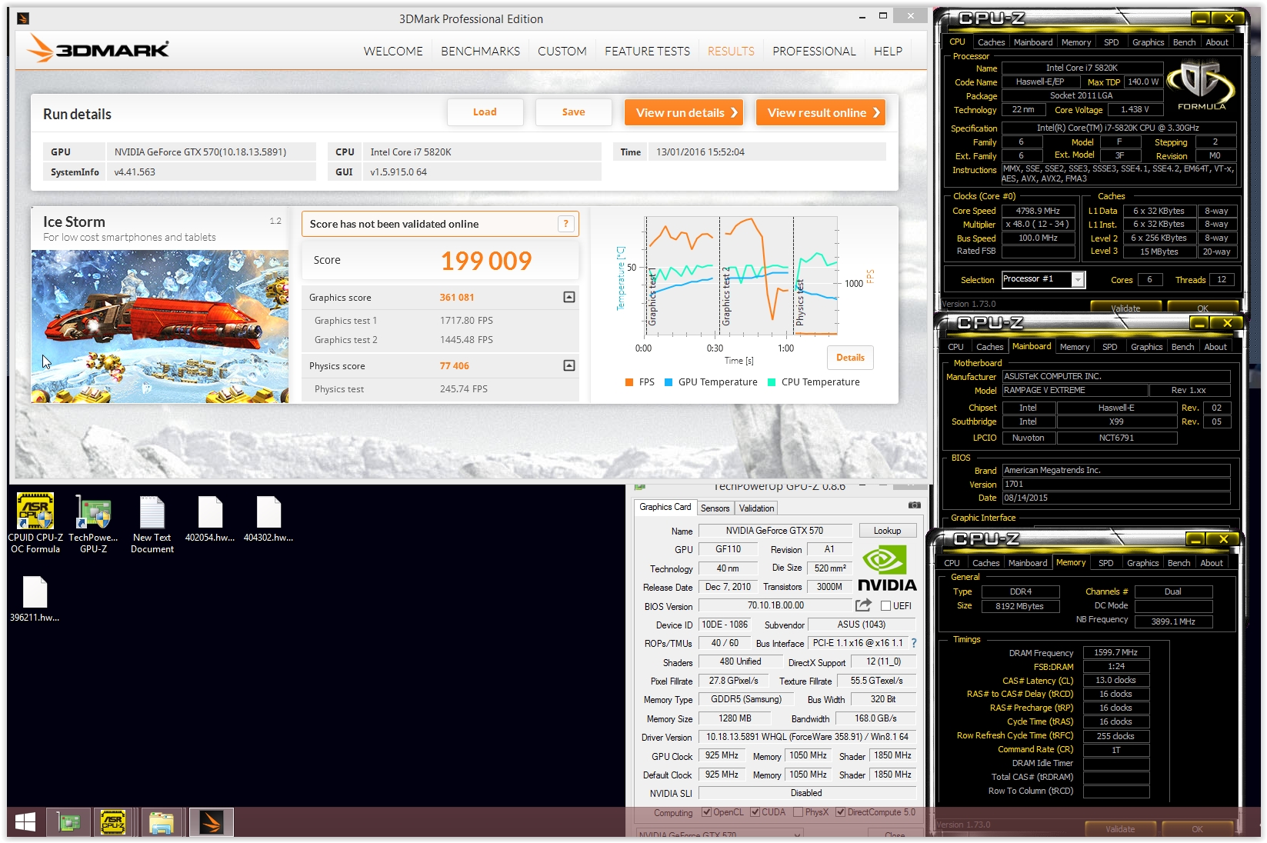This screenshot has width=1267, height=843.
Task: Collapse the Physics score section
Action: tap(569, 365)
